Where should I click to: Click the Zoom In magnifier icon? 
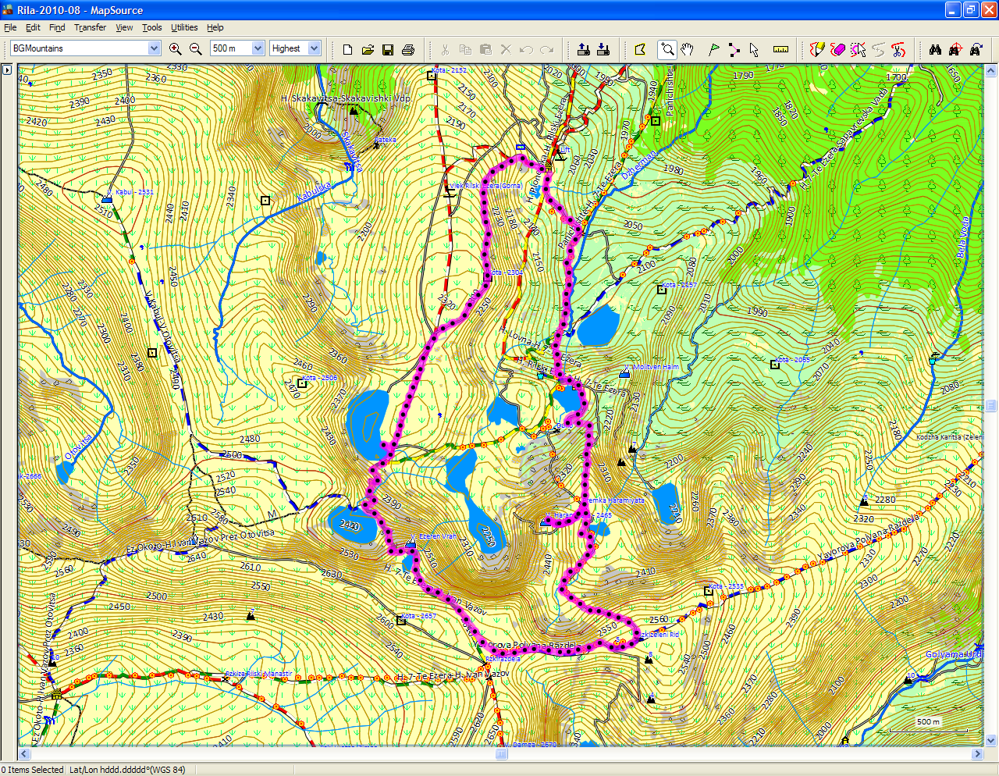176,48
